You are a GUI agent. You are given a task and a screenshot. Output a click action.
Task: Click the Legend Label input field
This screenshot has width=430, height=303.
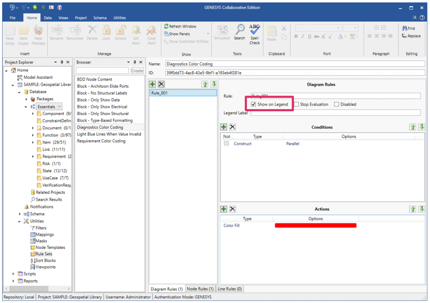[x=336, y=112]
